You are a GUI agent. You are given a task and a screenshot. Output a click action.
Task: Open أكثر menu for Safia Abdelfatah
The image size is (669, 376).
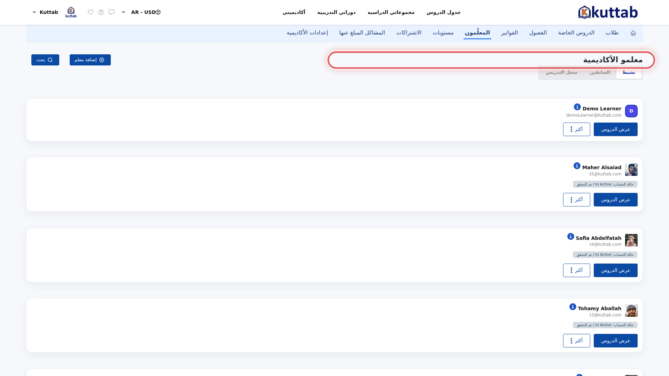577,270
